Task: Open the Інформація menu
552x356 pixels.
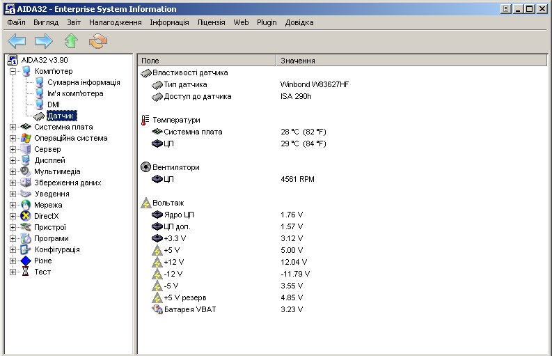Action: coord(169,22)
